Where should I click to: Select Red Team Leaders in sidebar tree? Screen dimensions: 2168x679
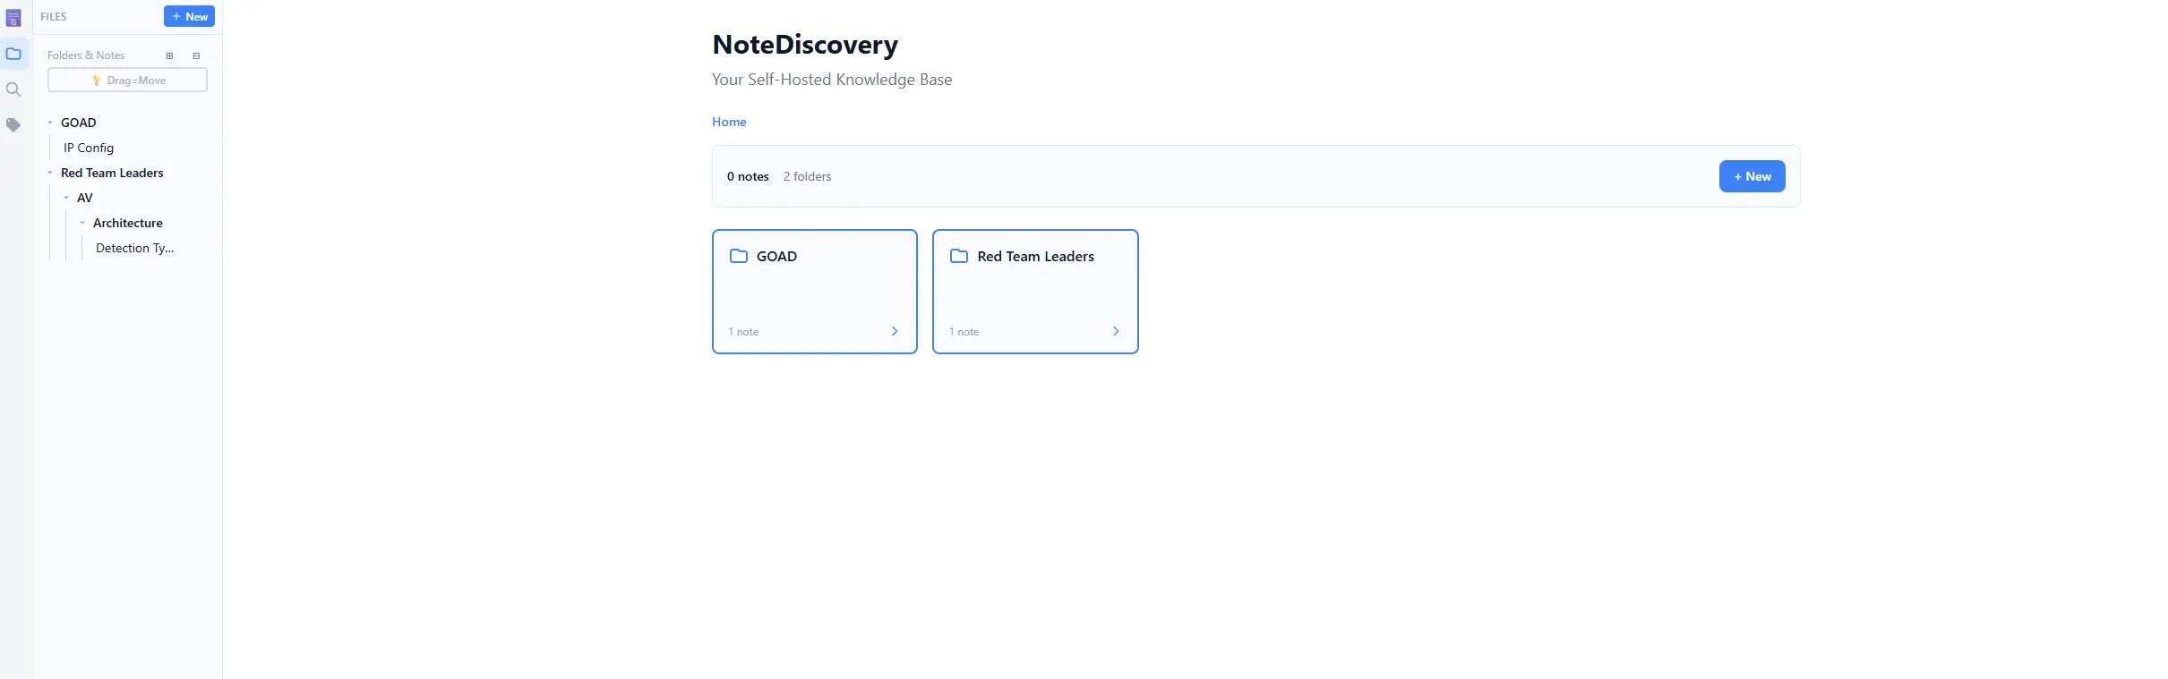(112, 173)
